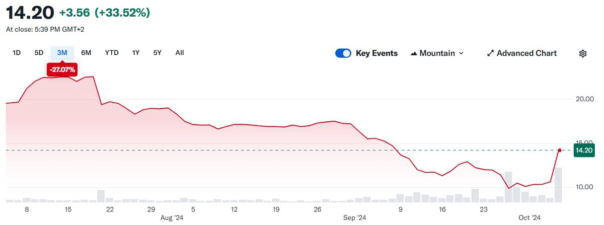Click the Advanced Chart expand arrows icon

pyautogui.click(x=490, y=53)
